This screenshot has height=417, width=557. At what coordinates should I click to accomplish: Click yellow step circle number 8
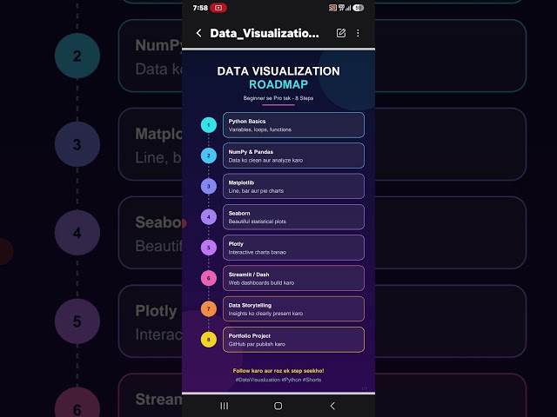tap(209, 340)
